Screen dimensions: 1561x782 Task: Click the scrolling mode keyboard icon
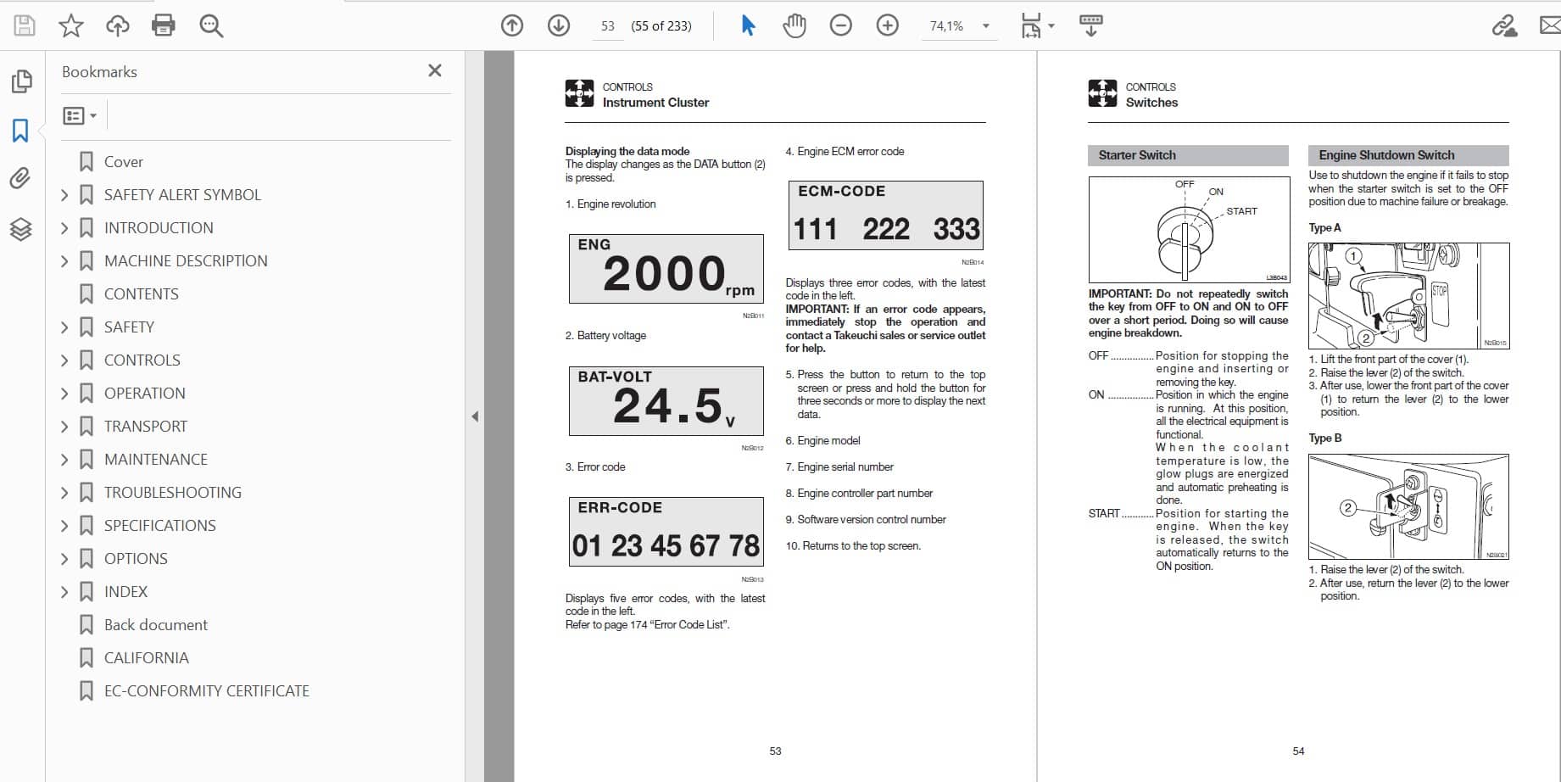1091,25
